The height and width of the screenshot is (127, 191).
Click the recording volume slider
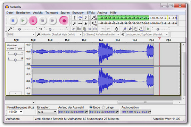pyautogui.click(x=25, y=29)
